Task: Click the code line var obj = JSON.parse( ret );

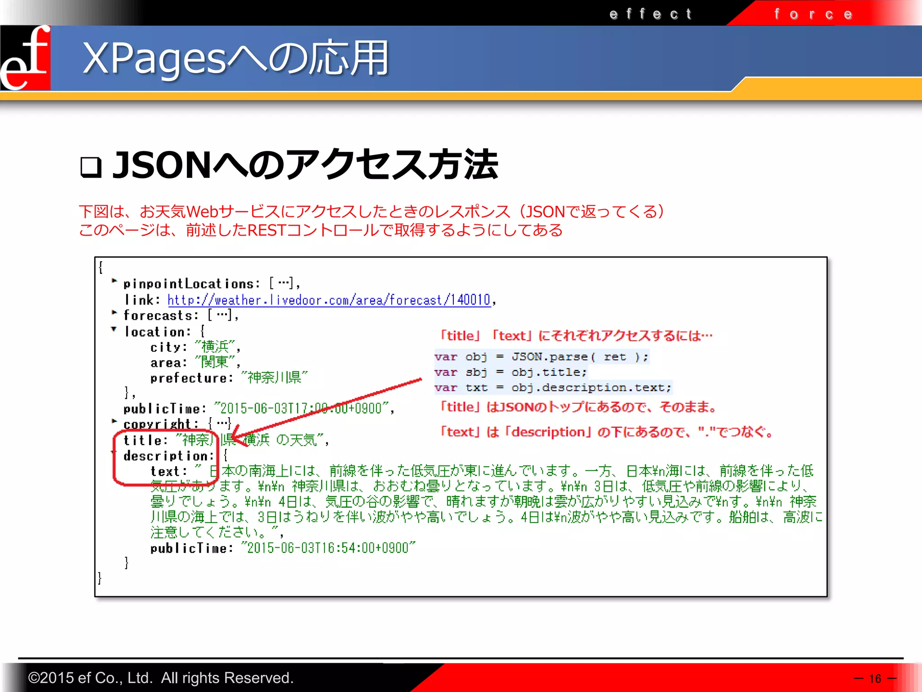Action: click(542, 357)
